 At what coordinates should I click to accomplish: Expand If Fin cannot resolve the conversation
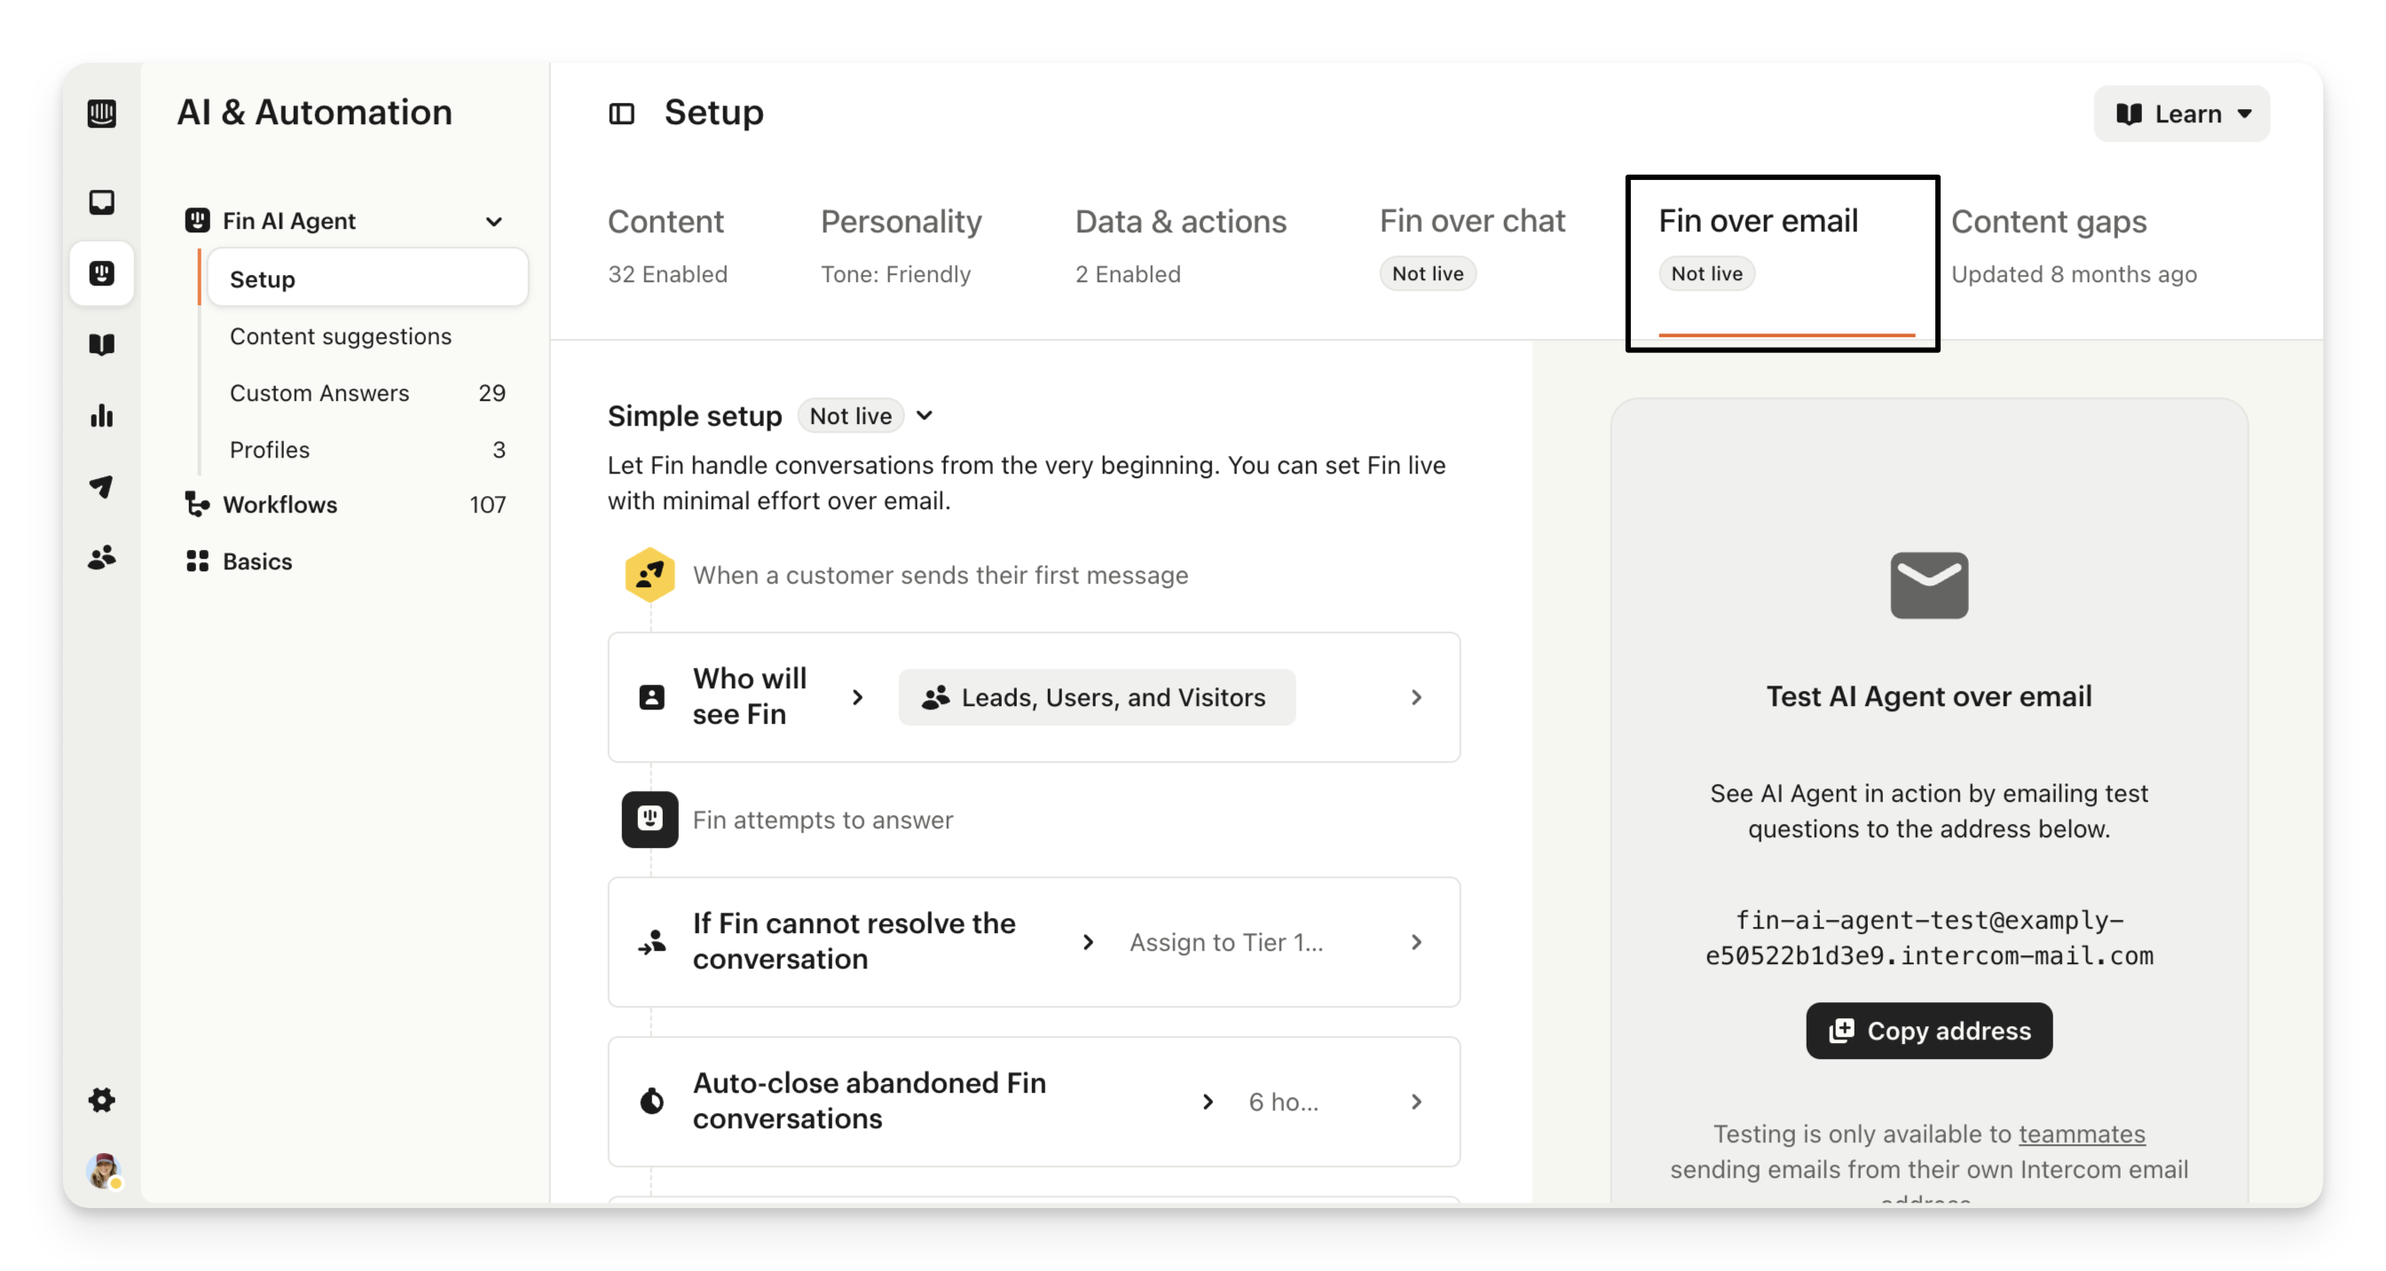[1415, 942]
